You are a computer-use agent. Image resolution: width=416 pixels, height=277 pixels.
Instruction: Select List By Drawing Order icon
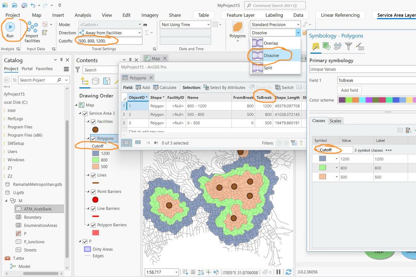click(x=85, y=81)
